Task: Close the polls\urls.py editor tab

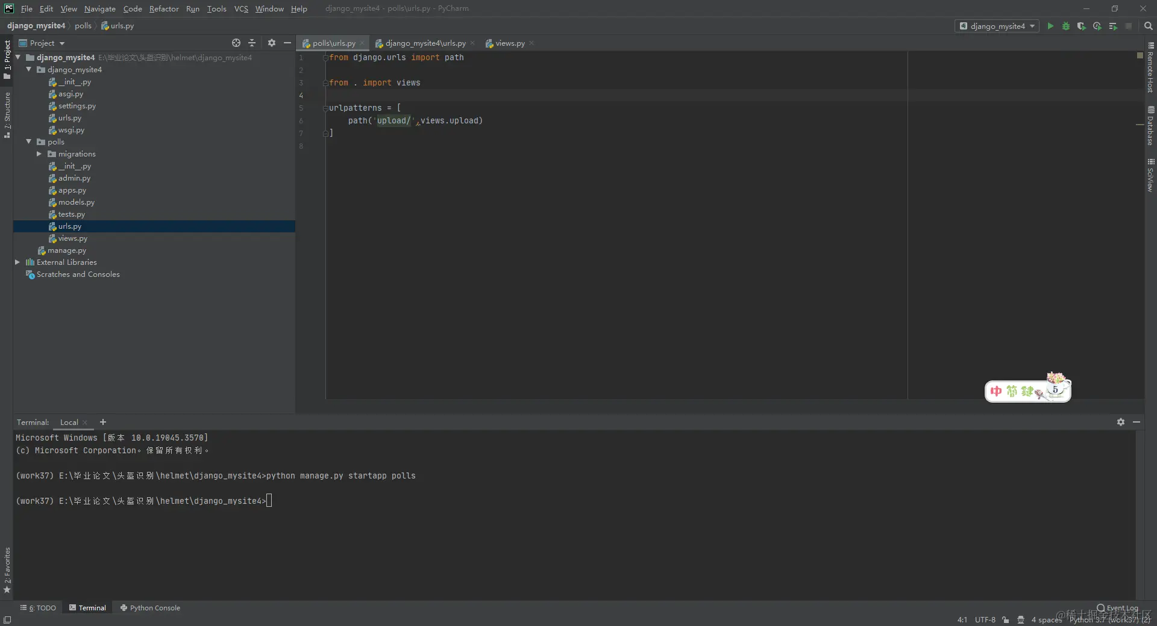Action: point(362,43)
